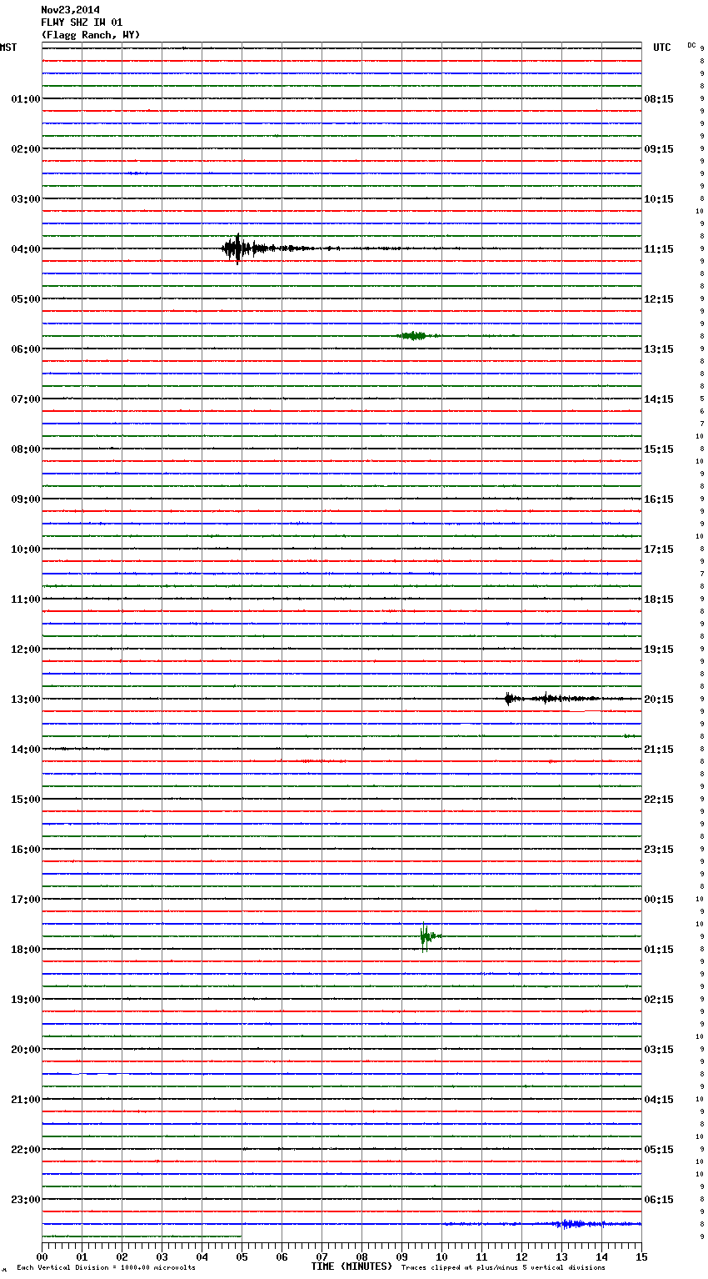
Task: Click the minute axis label 15
Action: click(x=641, y=1256)
